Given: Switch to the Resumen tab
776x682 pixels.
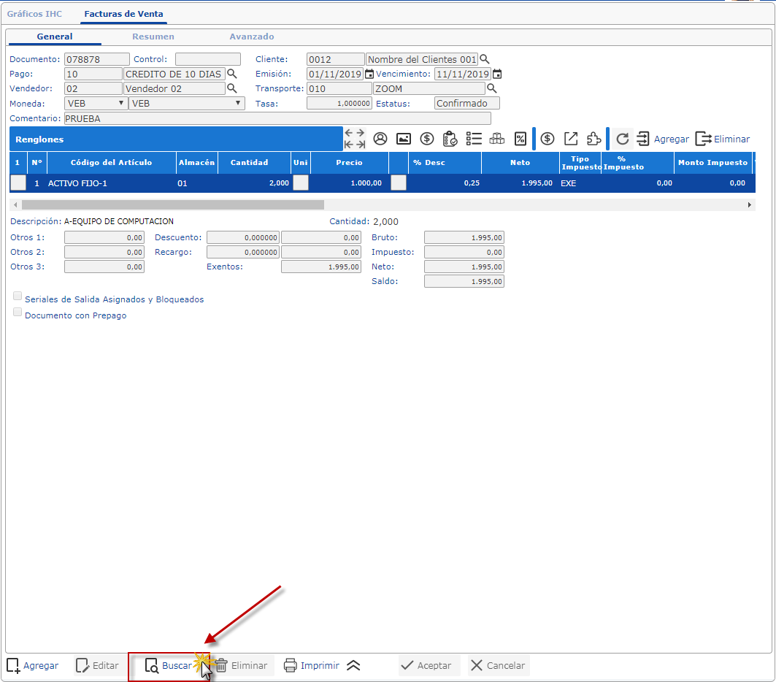Looking at the screenshot, I should [x=153, y=37].
